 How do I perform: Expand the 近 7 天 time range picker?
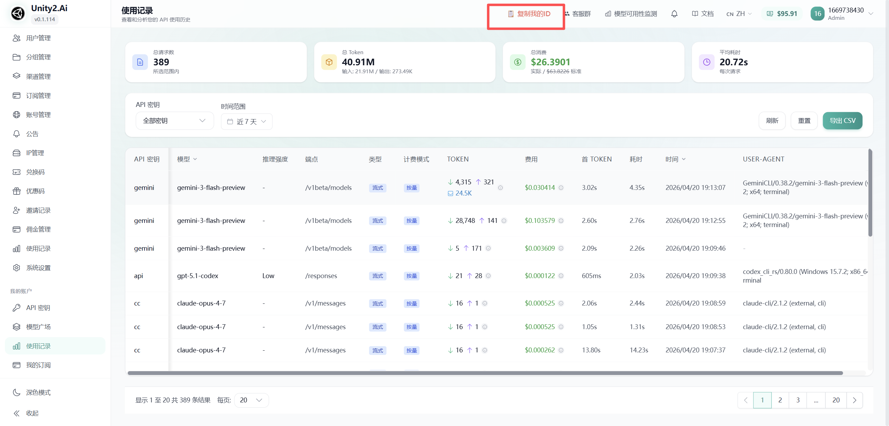pos(246,122)
